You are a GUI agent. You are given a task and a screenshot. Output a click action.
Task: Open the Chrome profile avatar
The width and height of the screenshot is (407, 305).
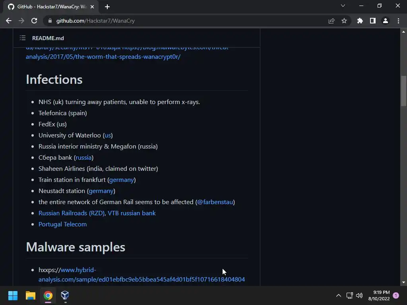click(386, 21)
